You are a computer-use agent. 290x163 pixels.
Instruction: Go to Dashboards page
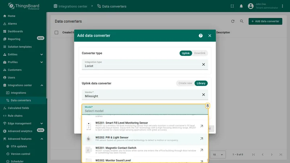[23, 32]
